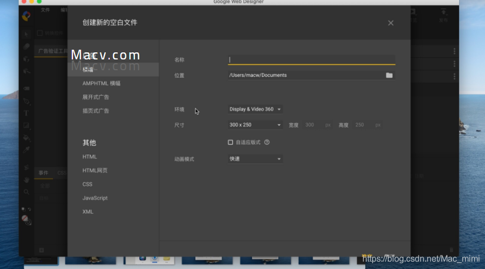Focus the 名称 name input field

point(312,59)
